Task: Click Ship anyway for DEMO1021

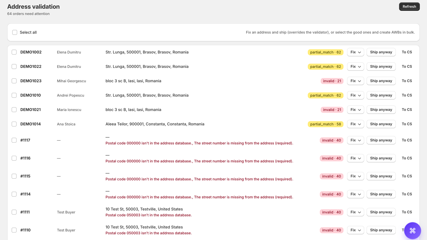Action: tap(381, 110)
